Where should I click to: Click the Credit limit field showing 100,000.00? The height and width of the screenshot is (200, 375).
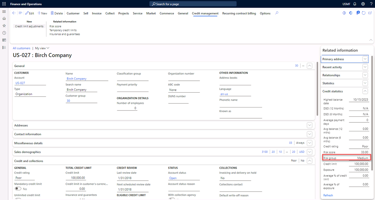(x=76, y=178)
